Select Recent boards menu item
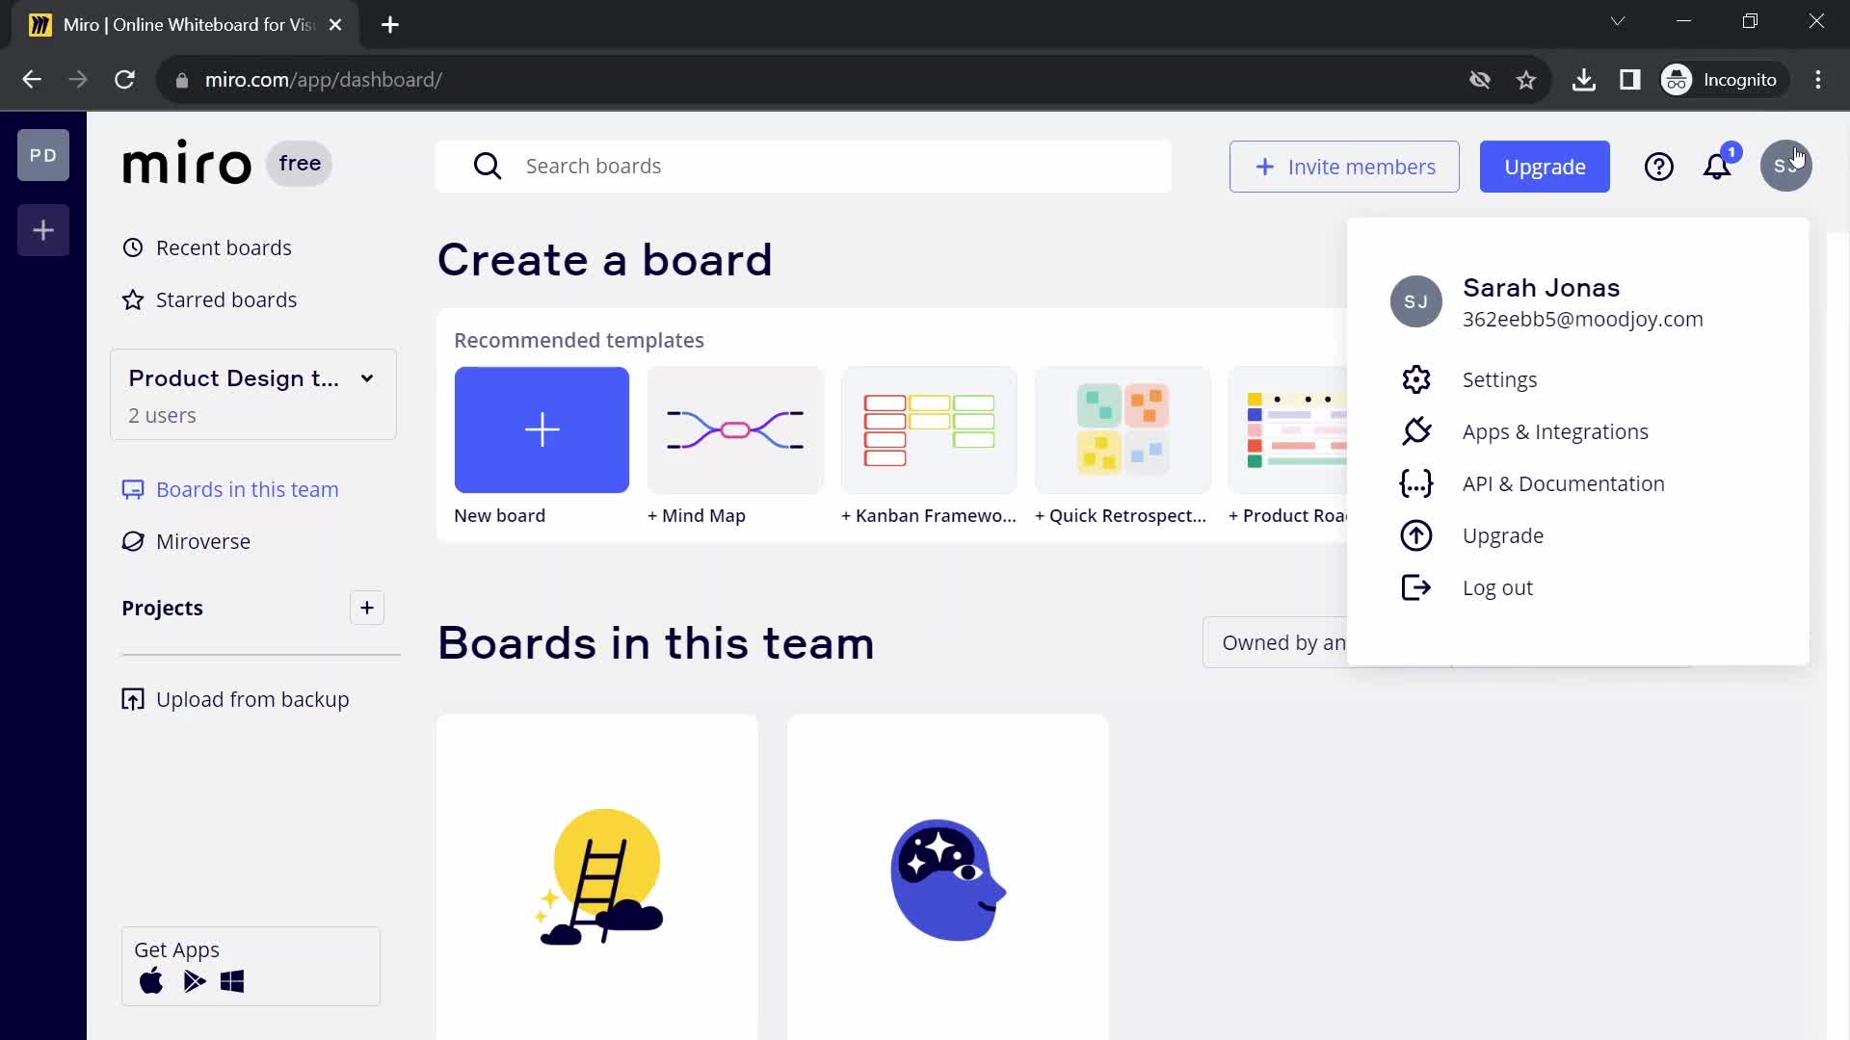1850x1040 pixels. [x=225, y=247]
